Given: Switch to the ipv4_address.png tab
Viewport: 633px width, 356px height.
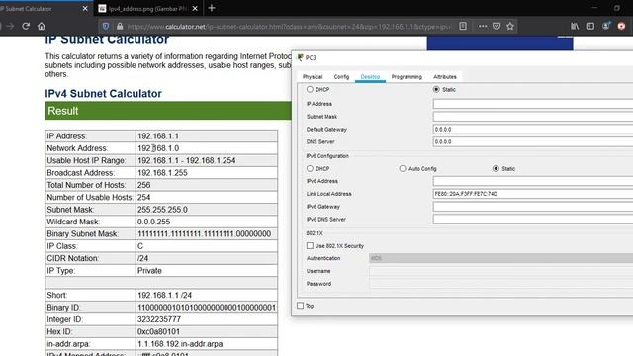Looking at the screenshot, I should coord(147,9).
